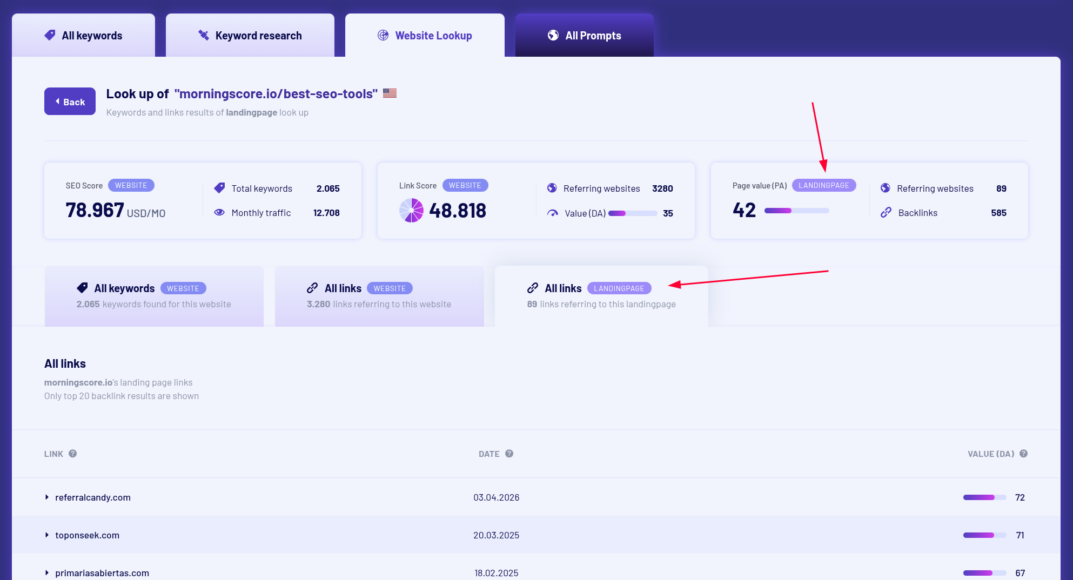Click the Page value (PA) progress bar
Viewport: 1073px width, 580px height.
(796, 211)
